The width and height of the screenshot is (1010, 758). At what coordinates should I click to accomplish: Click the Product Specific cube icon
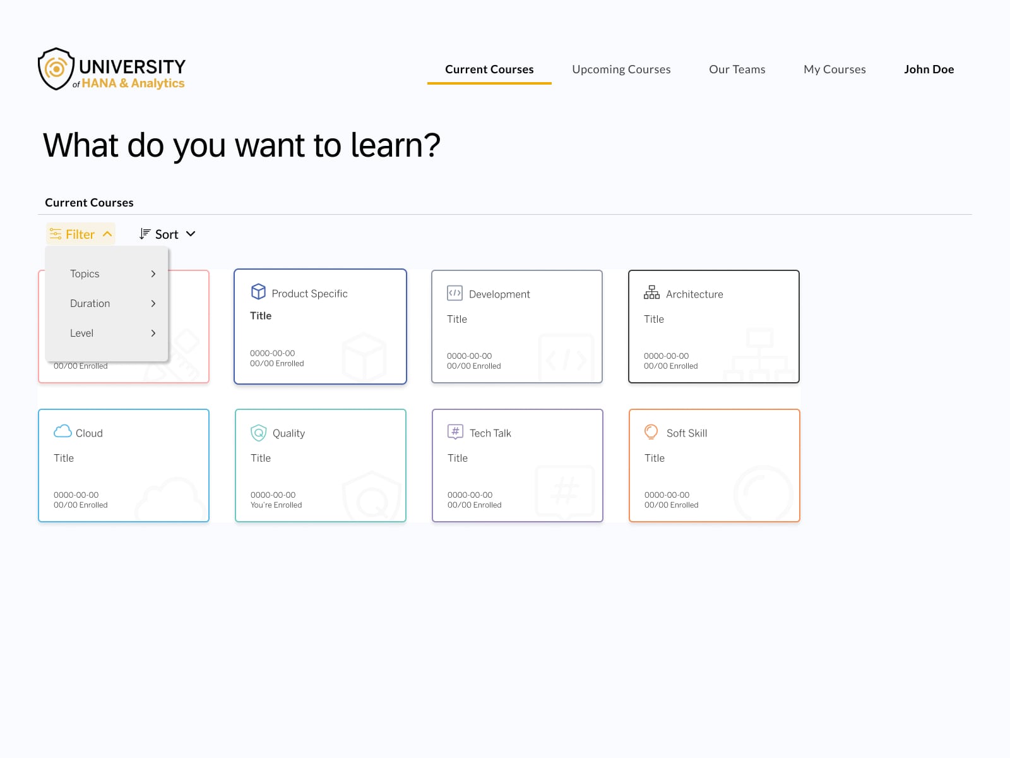(258, 292)
